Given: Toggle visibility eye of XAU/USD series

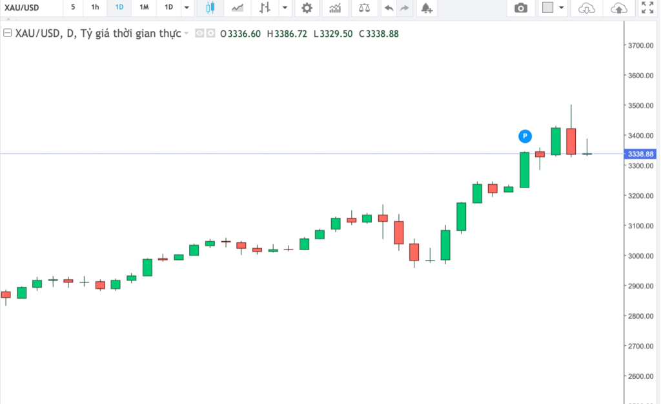Looking at the screenshot, I should pos(199,34).
